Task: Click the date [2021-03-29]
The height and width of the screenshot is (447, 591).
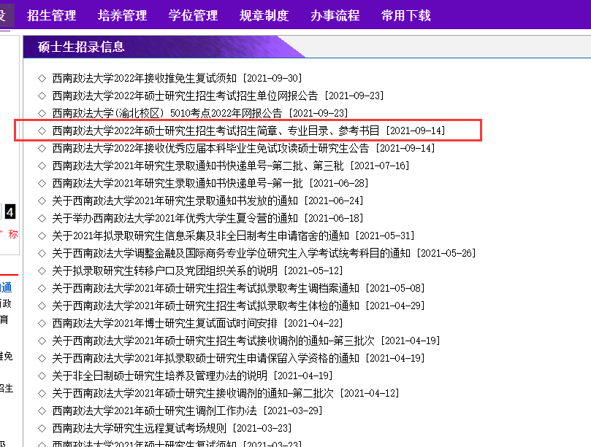Action: click(x=293, y=411)
